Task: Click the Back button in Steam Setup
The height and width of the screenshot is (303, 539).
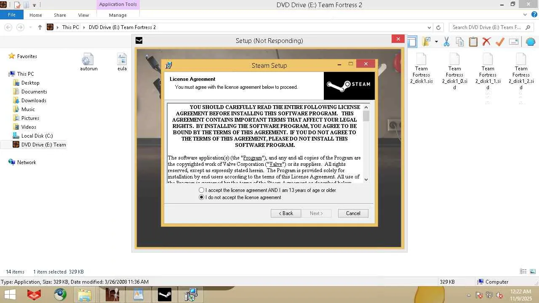Action: [x=286, y=213]
